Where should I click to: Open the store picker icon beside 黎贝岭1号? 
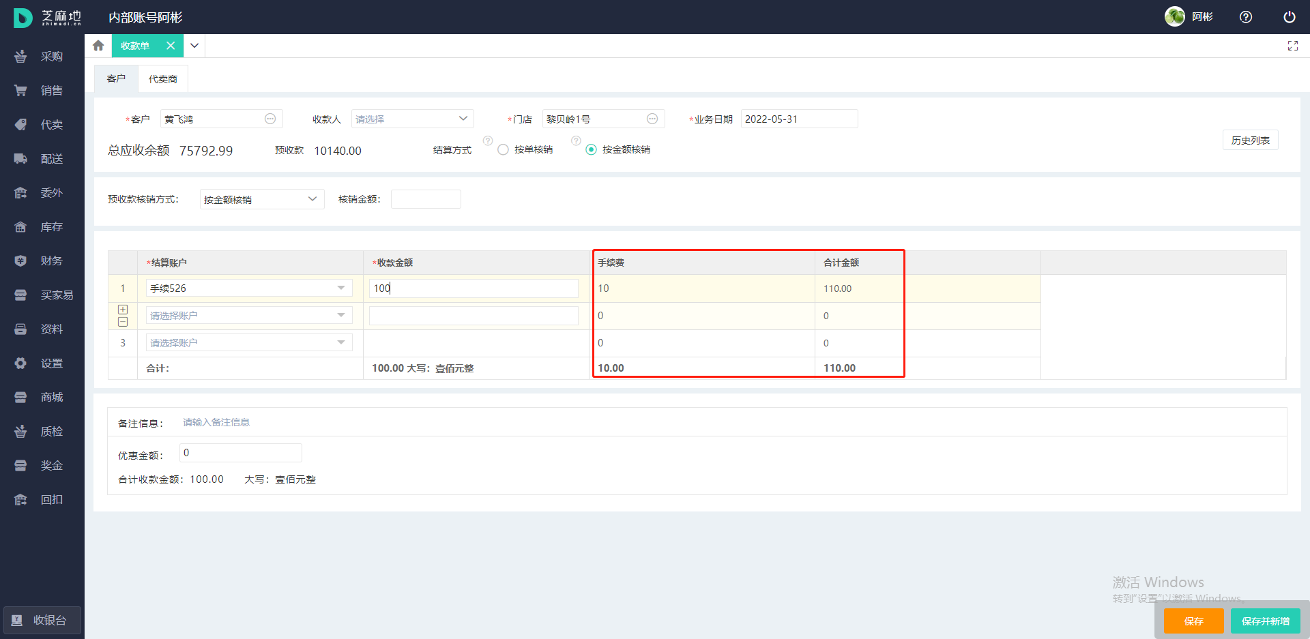click(652, 119)
